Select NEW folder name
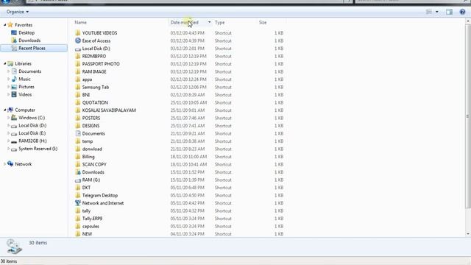 [x=87, y=234]
